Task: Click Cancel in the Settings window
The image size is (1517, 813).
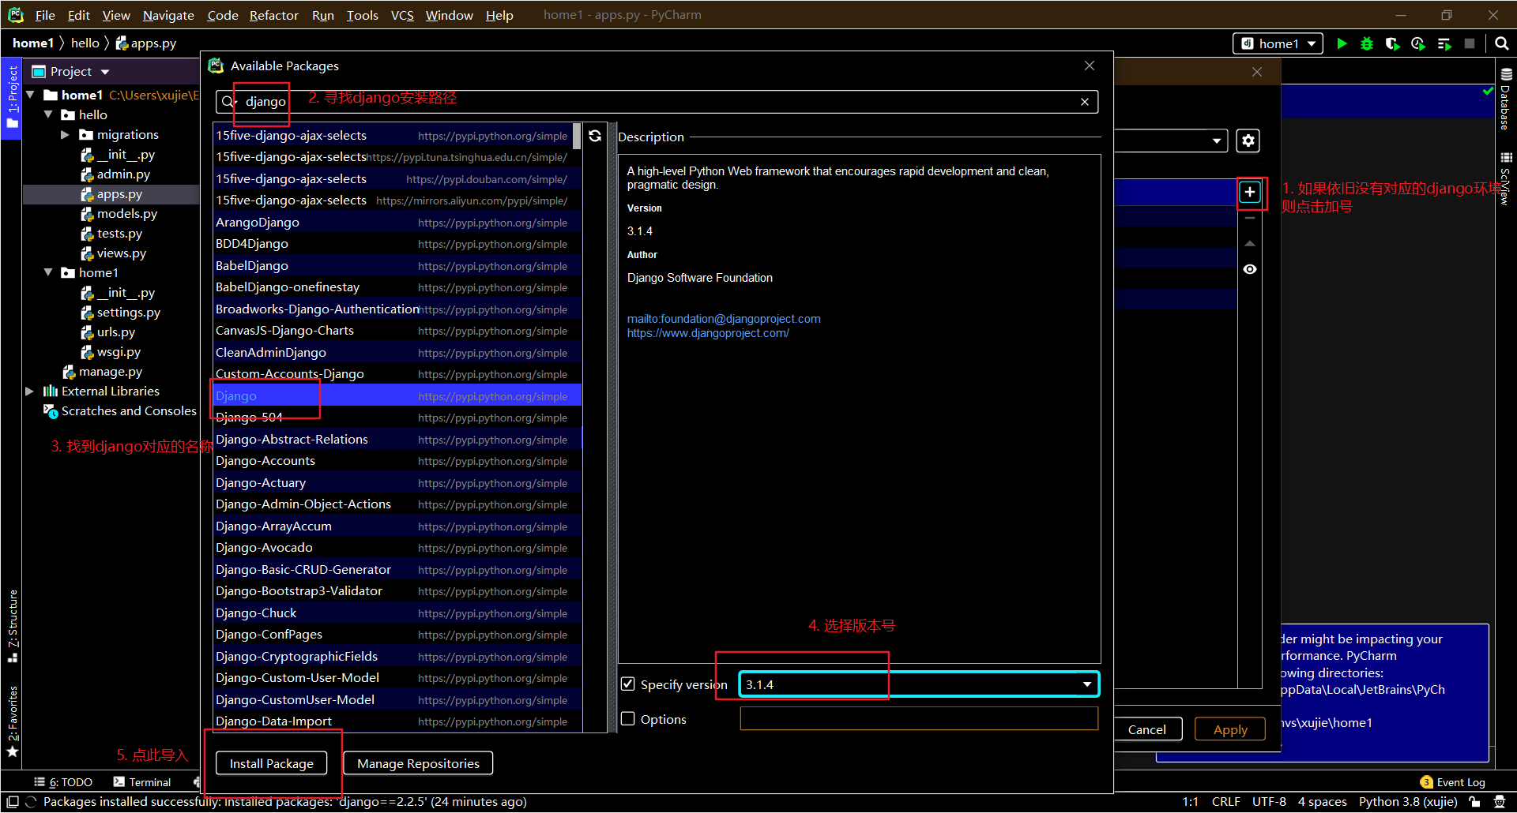Action: coord(1147,729)
